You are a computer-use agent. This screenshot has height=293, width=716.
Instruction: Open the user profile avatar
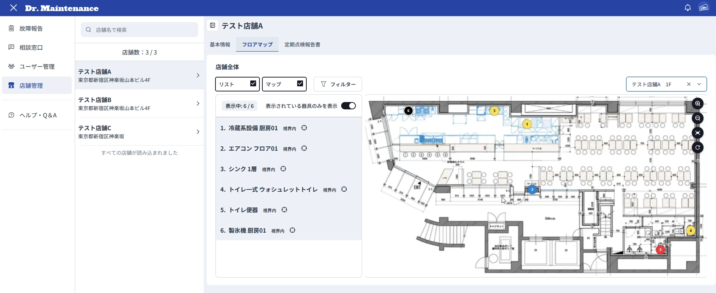coord(704,8)
